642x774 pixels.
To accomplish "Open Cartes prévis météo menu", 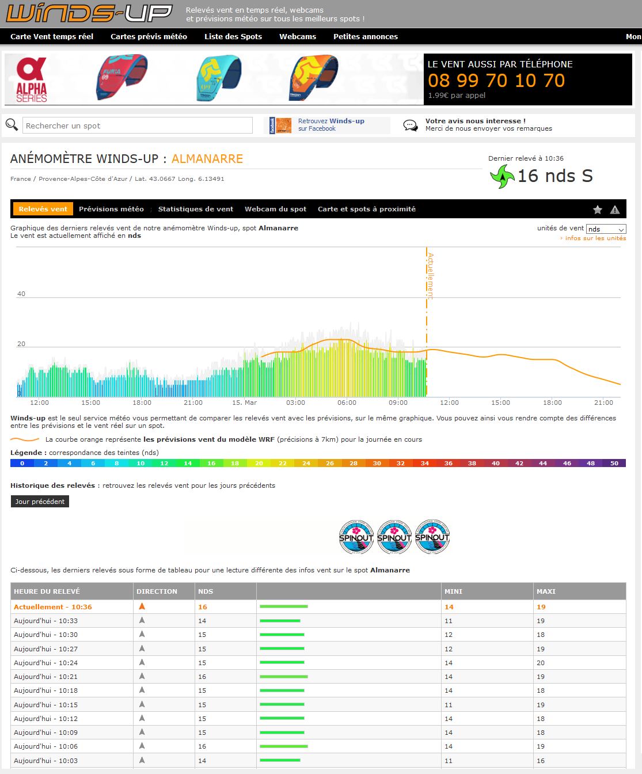I will click(149, 36).
